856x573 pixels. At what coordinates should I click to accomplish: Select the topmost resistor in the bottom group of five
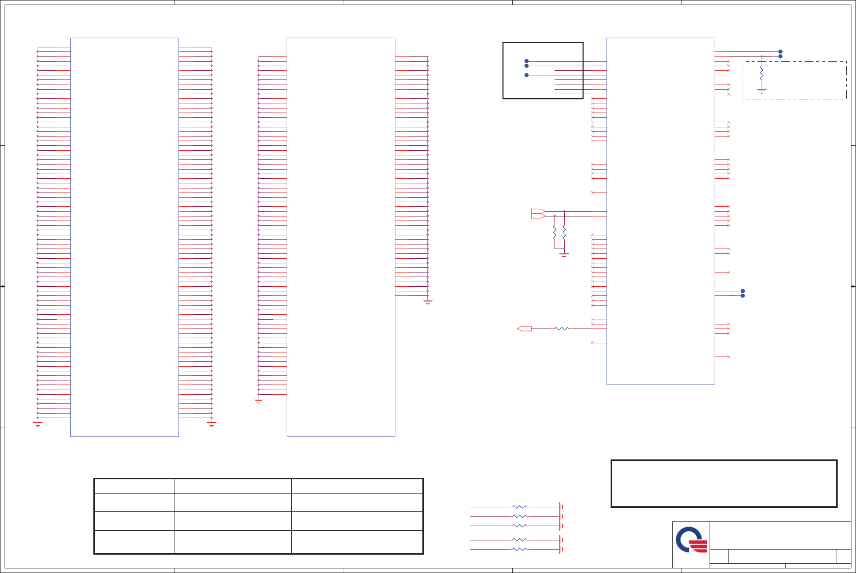tap(519, 507)
